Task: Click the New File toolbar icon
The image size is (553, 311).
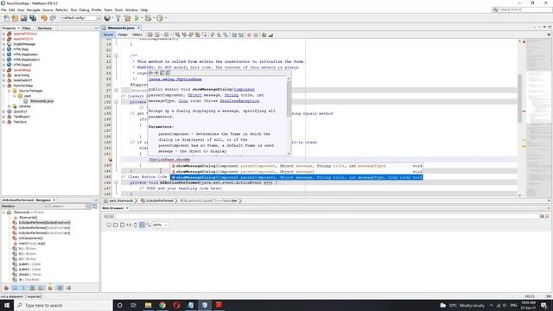Action: [6, 18]
